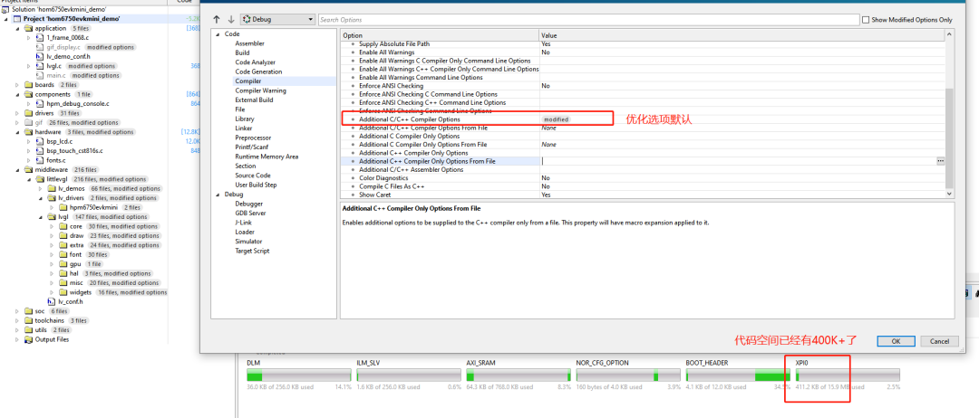This screenshot has height=418, width=979.
Task: Click the lv_demos folder icon
Action: pos(51,189)
